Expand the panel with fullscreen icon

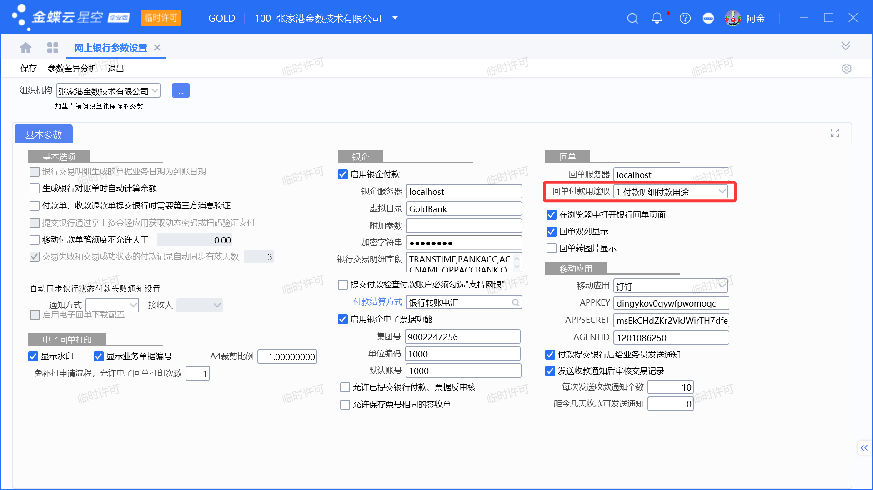coord(835,133)
